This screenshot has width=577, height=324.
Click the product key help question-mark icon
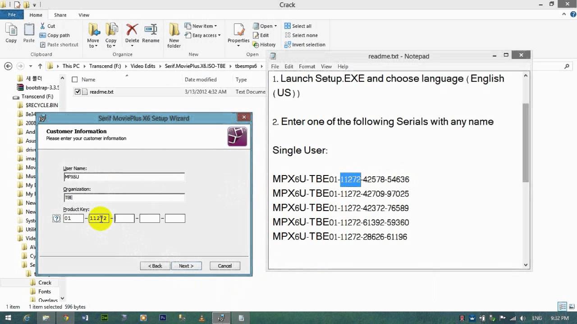[56, 219]
